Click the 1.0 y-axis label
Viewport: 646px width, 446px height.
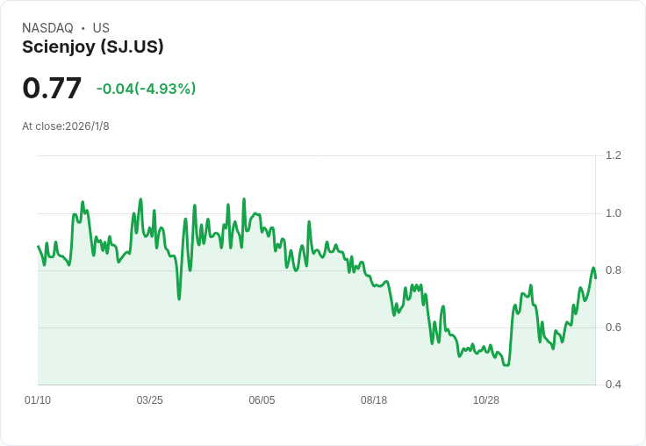(614, 213)
